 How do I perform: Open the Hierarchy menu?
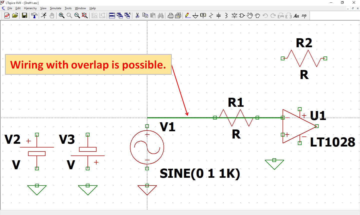point(30,8)
